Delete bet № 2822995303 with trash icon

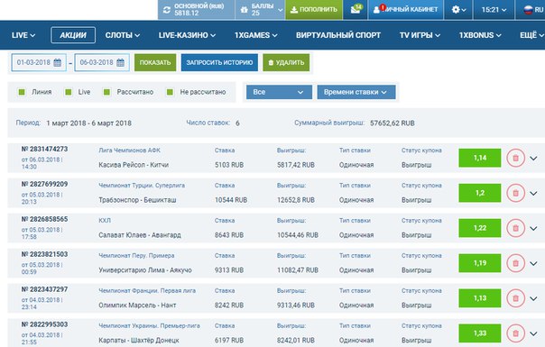click(x=515, y=333)
